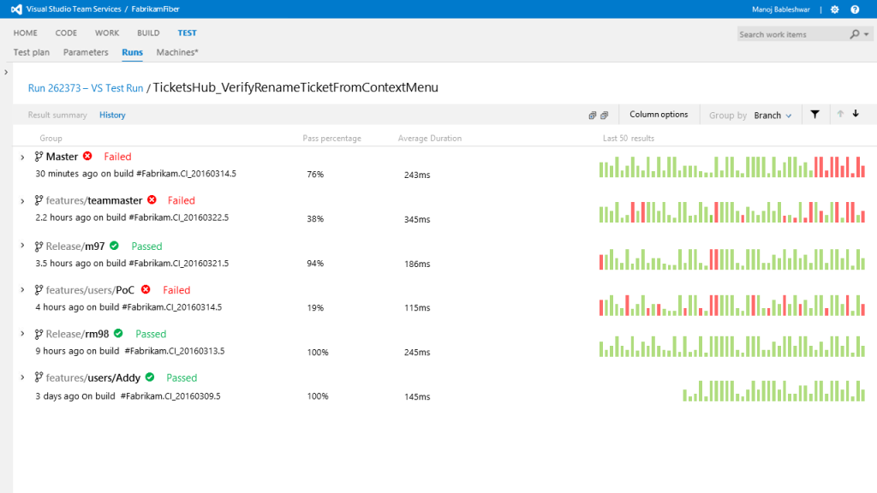877x493 pixels.
Task: Click the features/users/Addy results chart
Action: [773, 390]
